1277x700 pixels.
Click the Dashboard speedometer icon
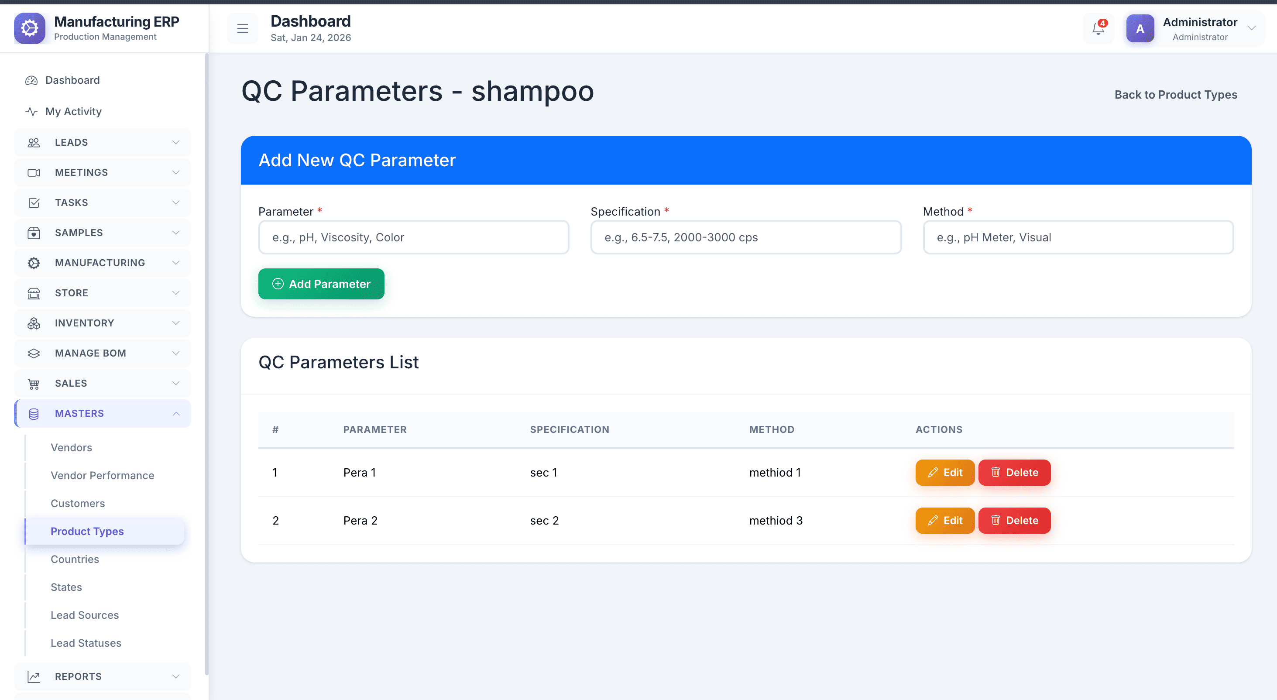(x=31, y=80)
